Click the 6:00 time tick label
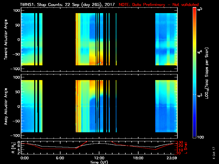The image size is (219, 164). [x=60, y=158]
